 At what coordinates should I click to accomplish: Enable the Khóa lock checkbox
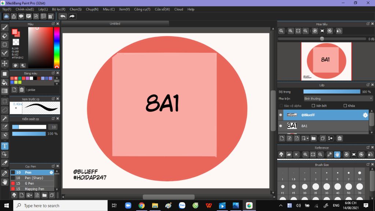pos(345,105)
